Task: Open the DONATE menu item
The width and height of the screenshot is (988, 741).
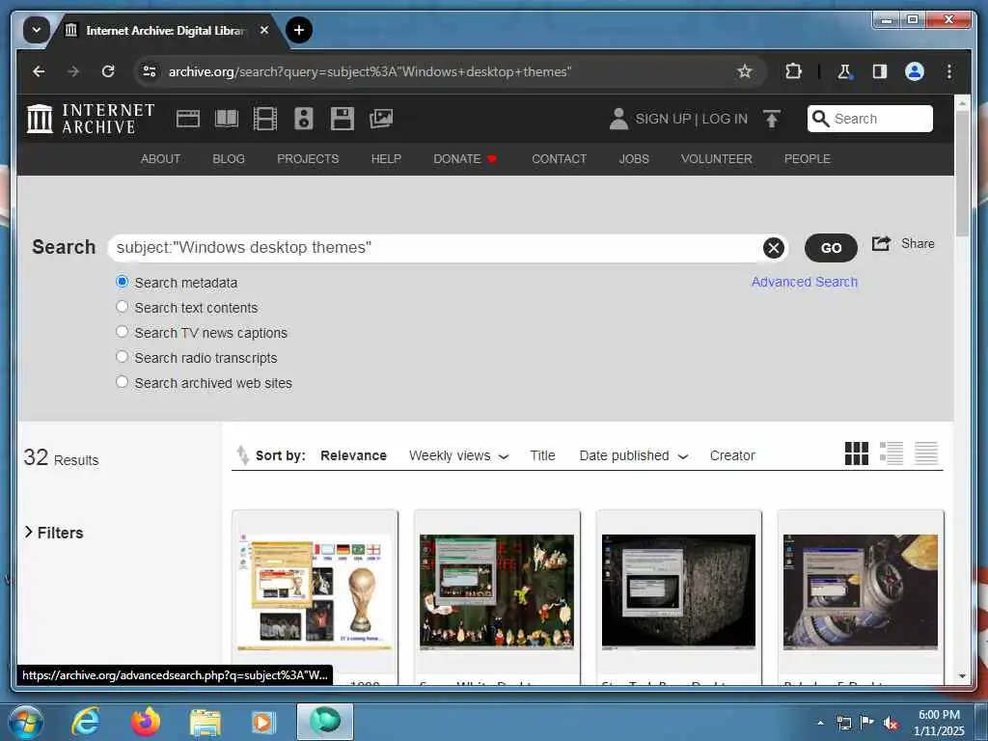Action: tap(465, 159)
